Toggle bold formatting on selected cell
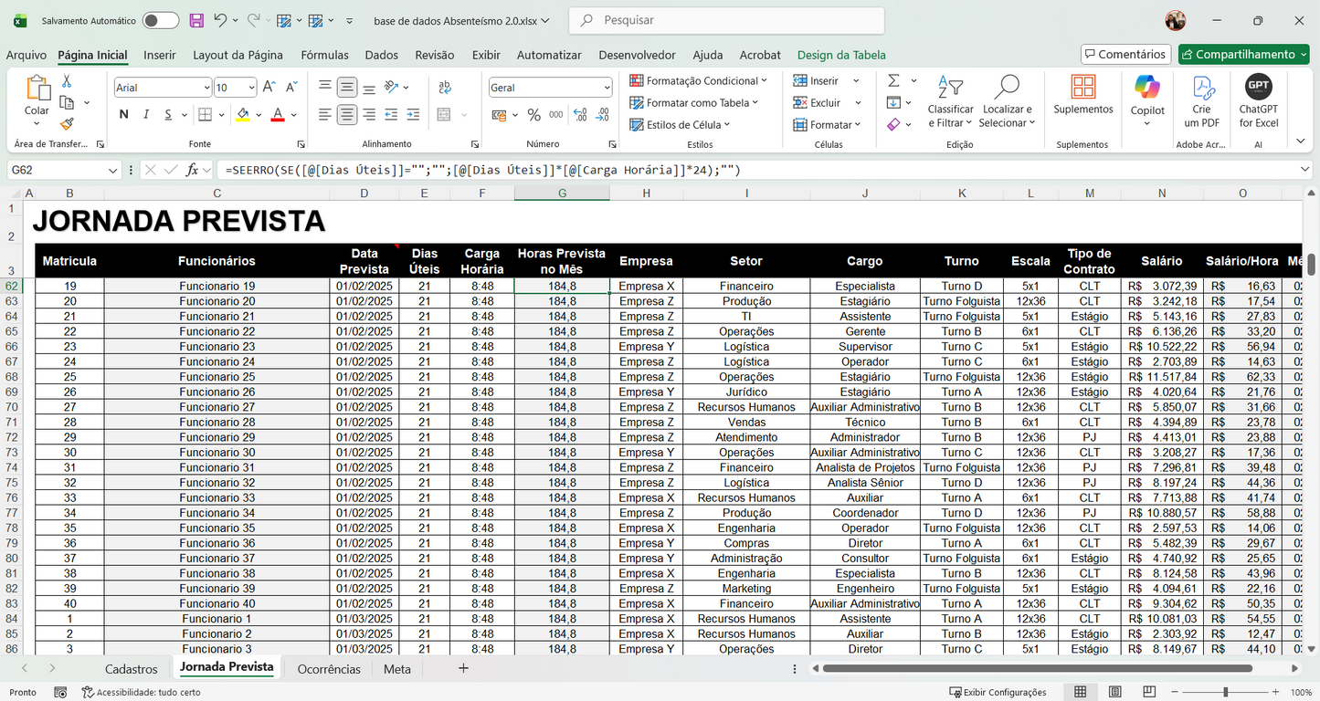Viewport: 1320px width, 701px height. [x=123, y=115]
